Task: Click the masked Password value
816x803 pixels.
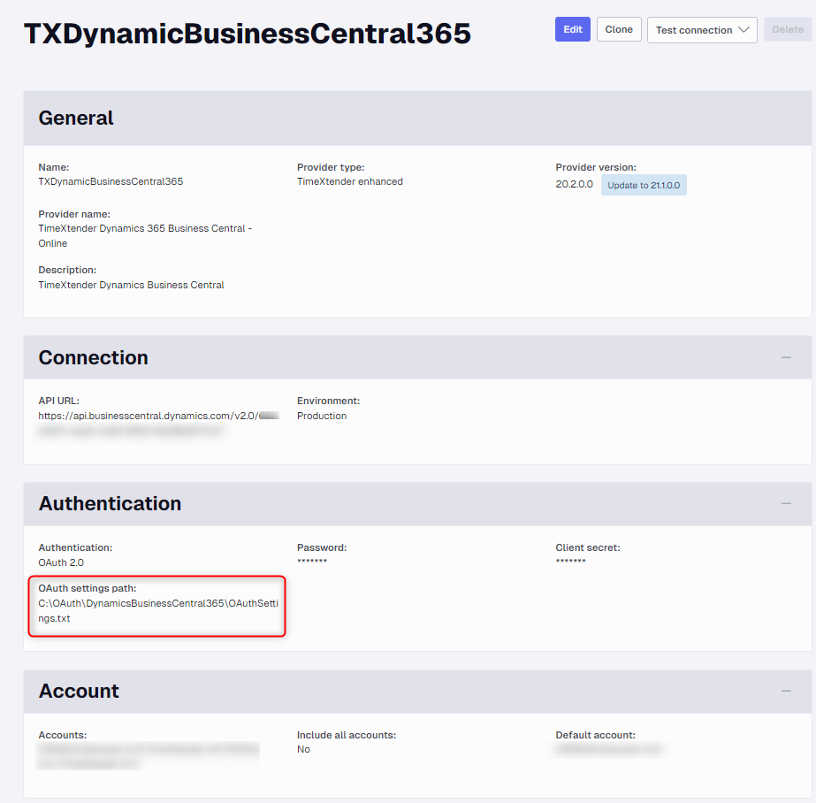Action: click(x=312, y=561)
